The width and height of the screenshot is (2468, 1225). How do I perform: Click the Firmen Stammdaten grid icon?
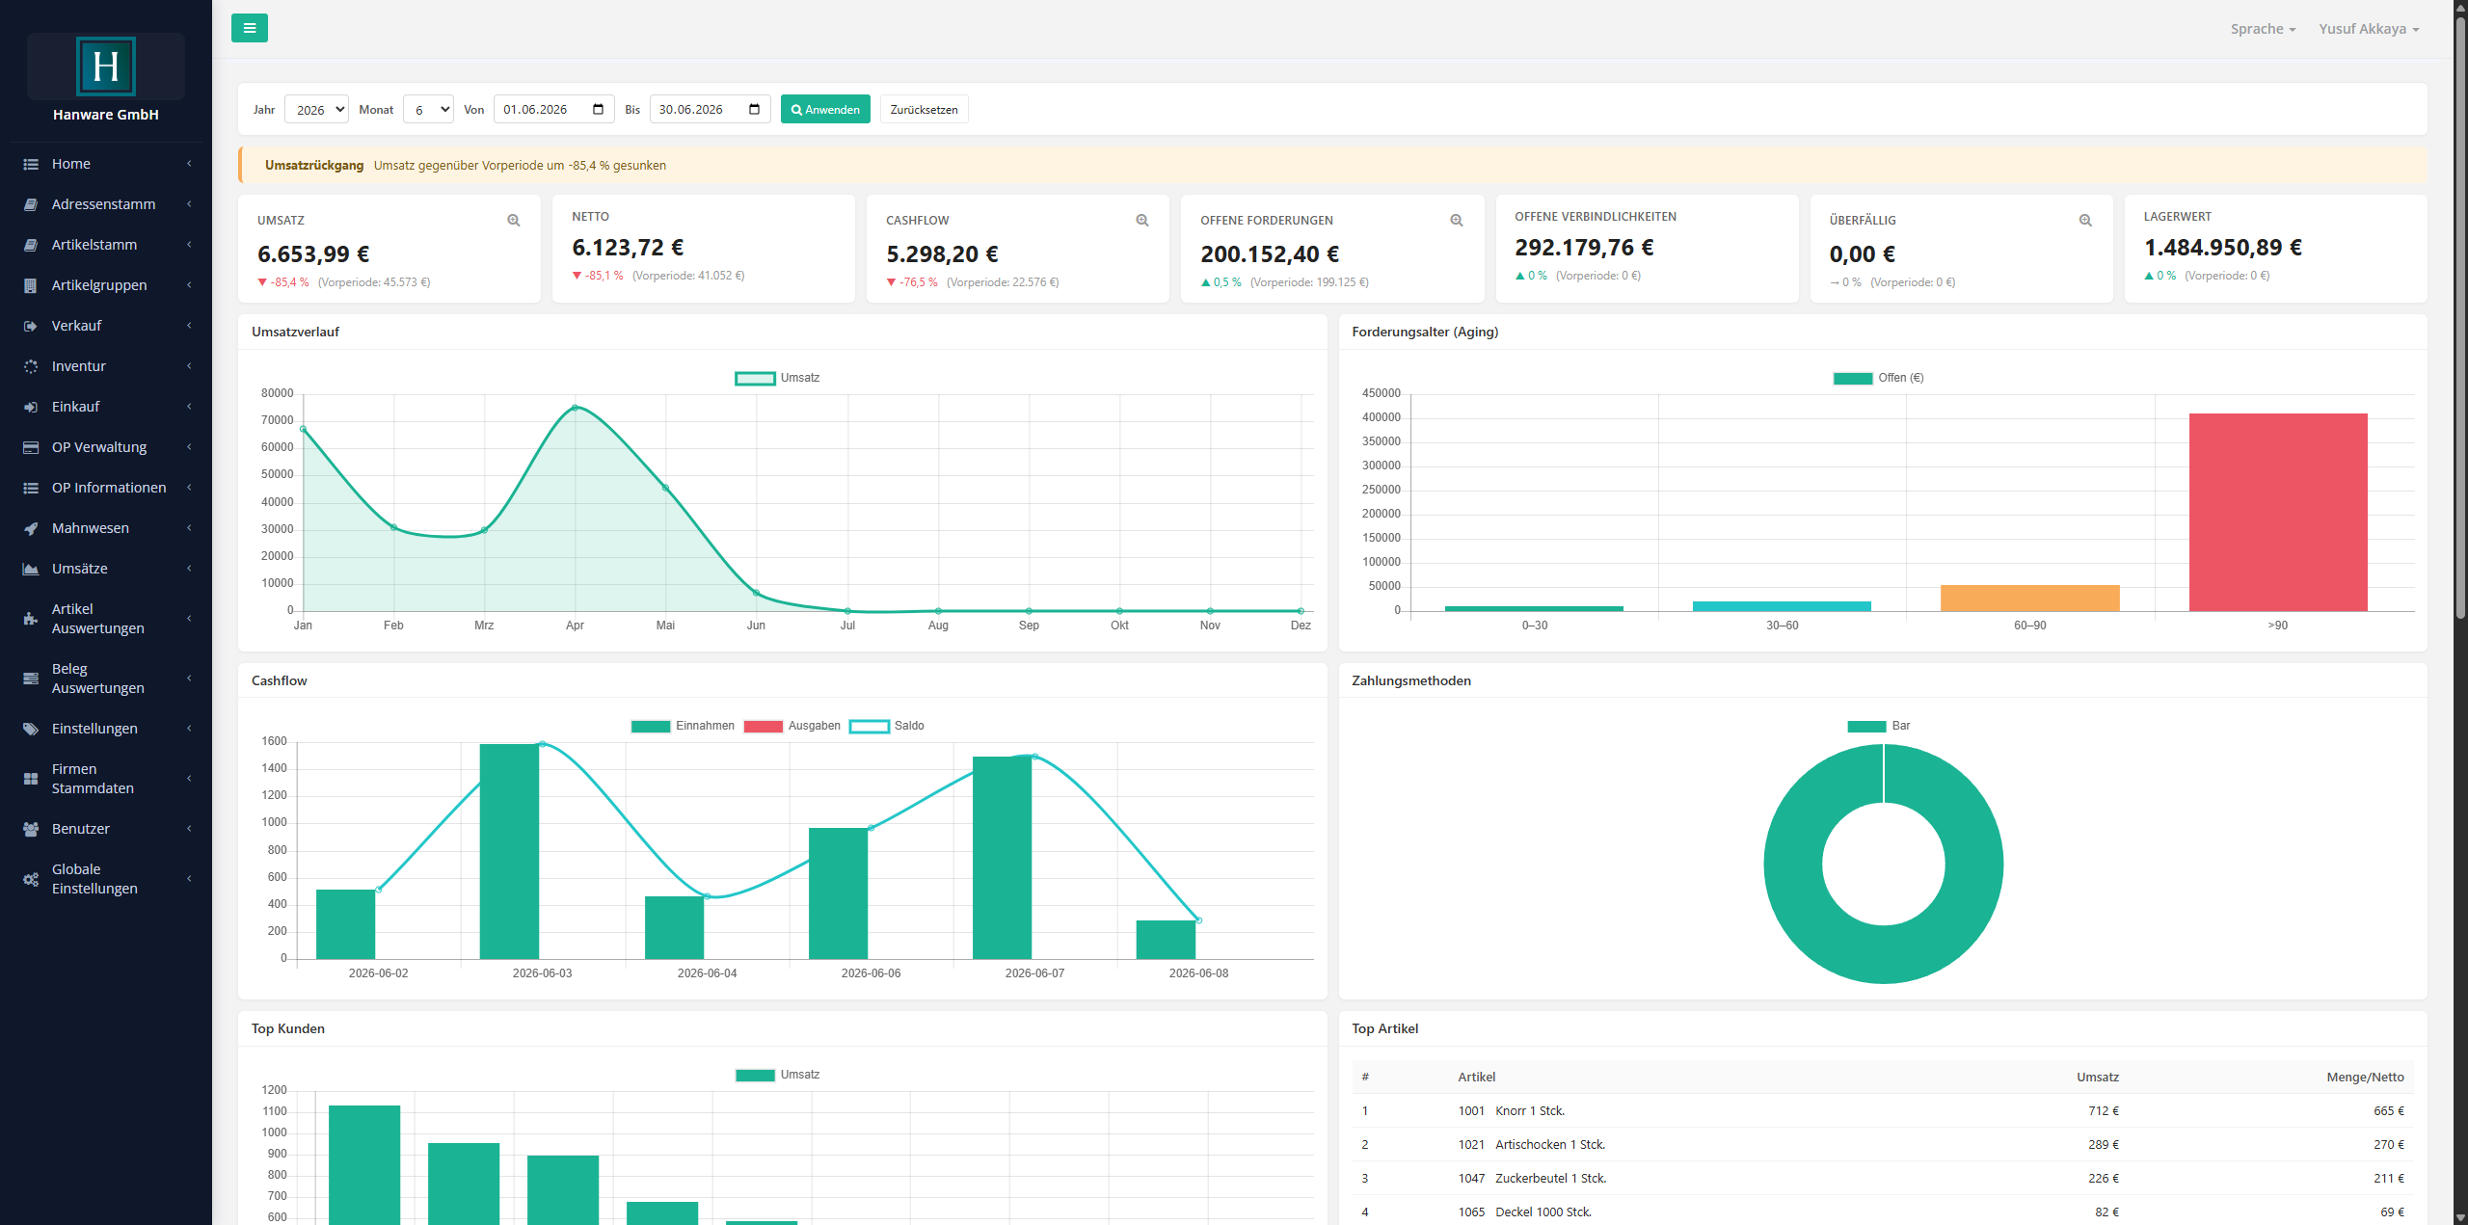[x=31, y=779]
